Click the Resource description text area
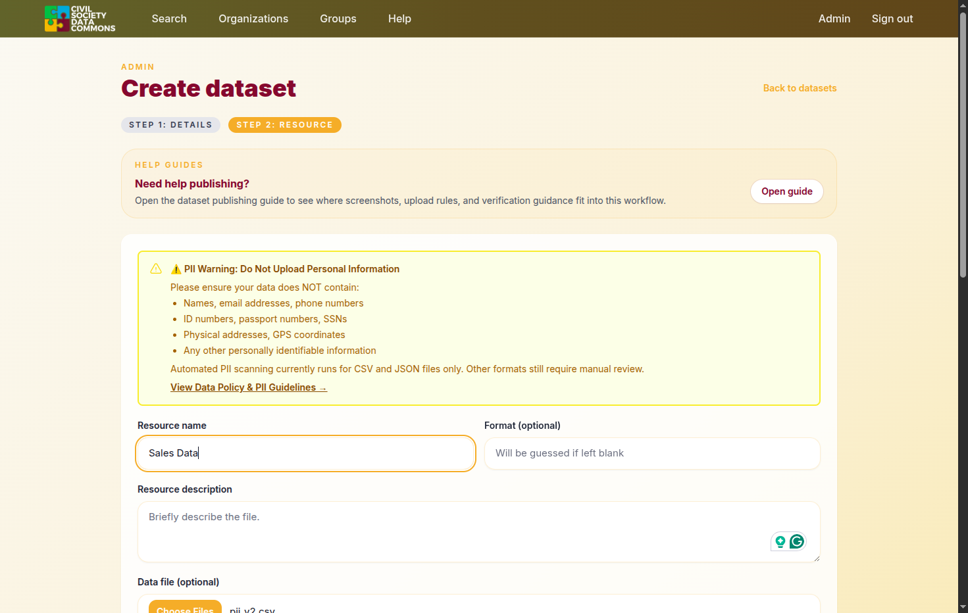The height and width of the screenshot is (613, 968). pyautogui.click(x=479, y=532)
